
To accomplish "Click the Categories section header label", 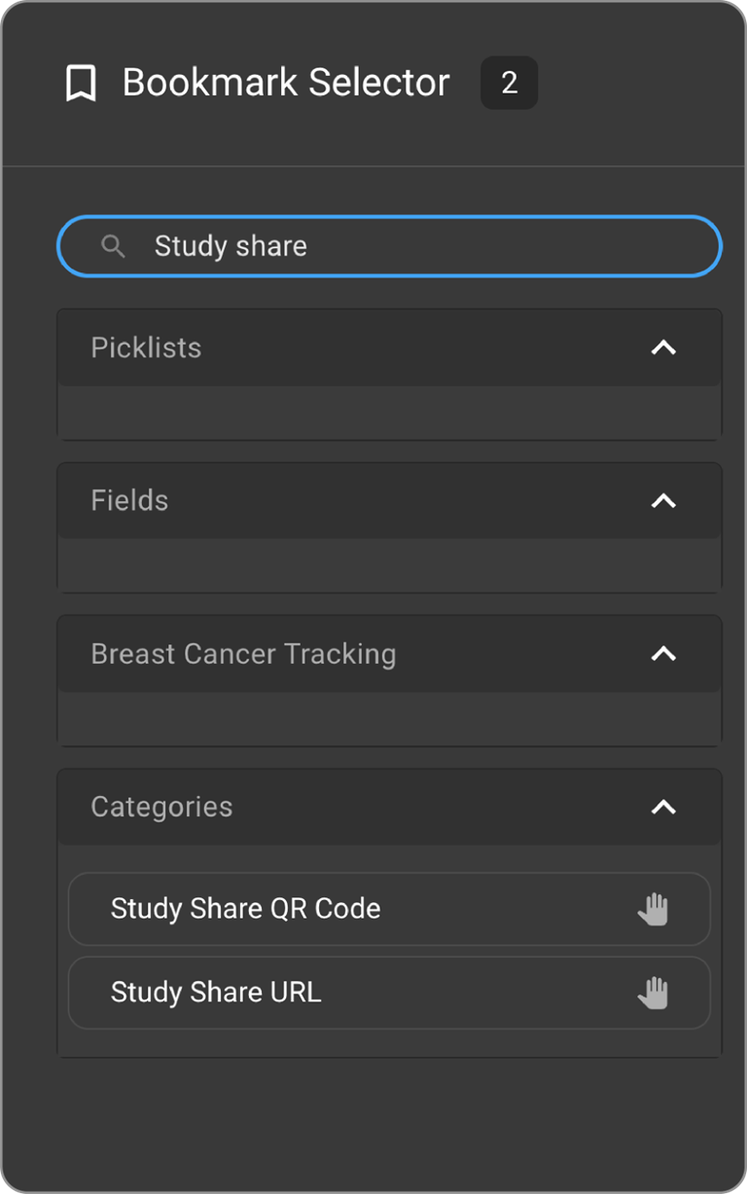I will [161, 807].
